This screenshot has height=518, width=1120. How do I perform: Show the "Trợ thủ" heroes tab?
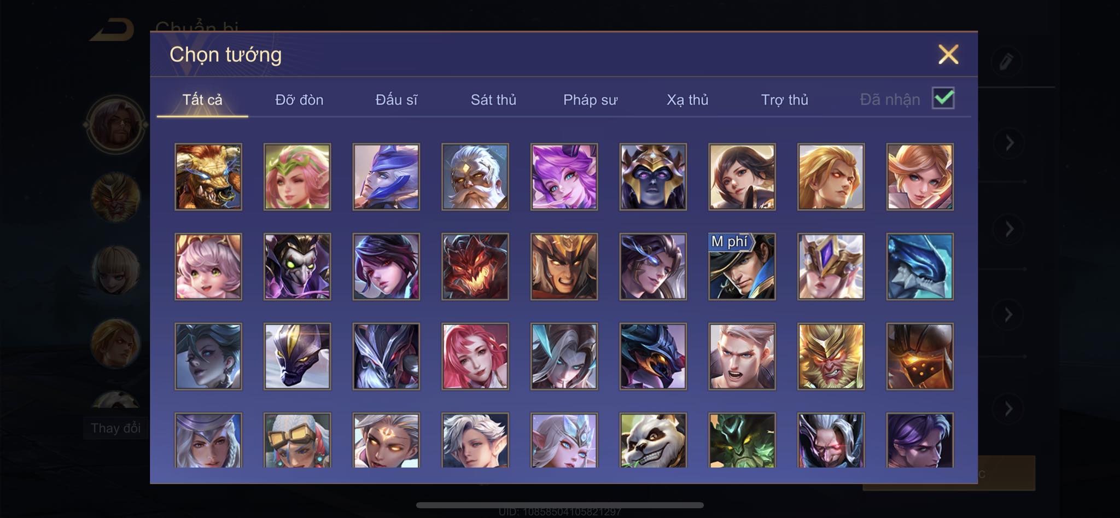tap(784, 100)
